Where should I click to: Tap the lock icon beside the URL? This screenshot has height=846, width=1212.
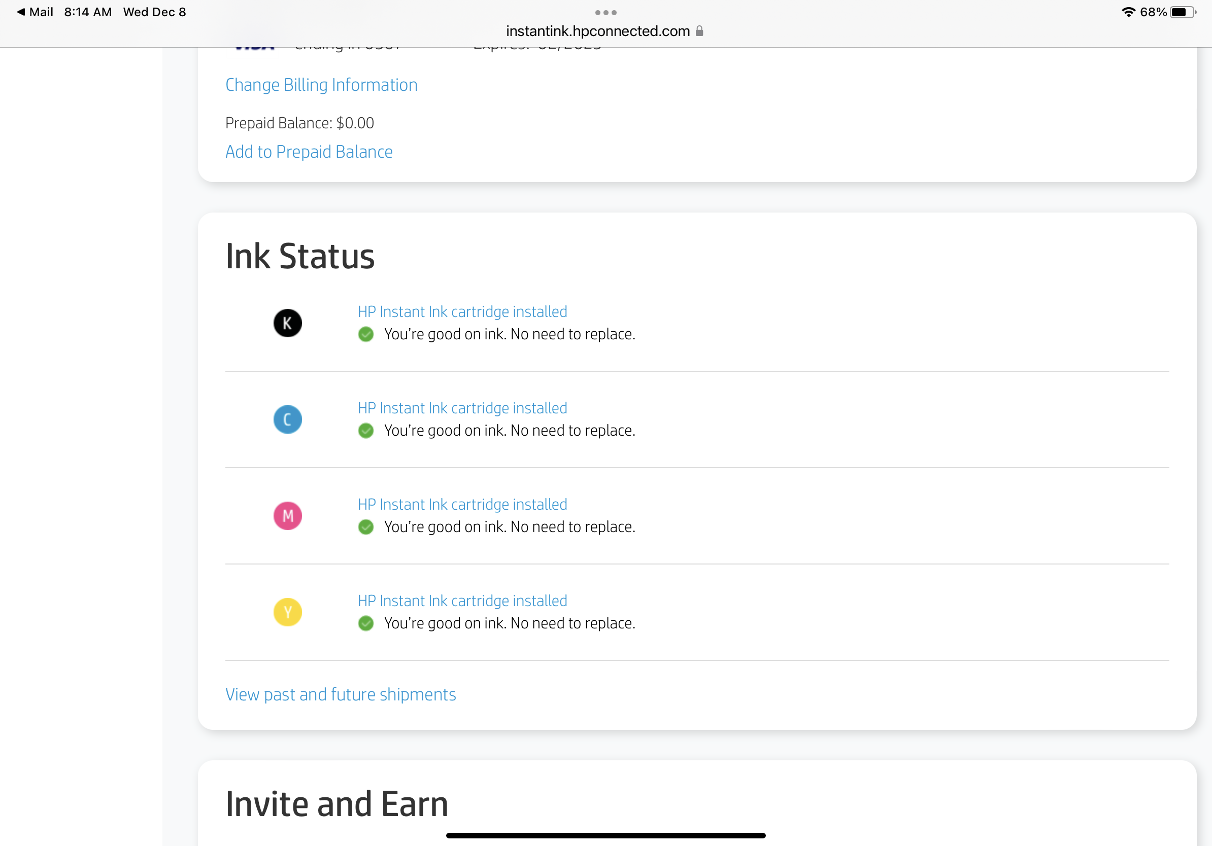point(699,31)
